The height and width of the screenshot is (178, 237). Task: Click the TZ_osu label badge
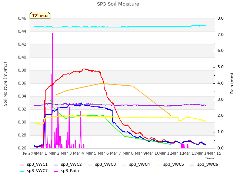pos(40,16)
